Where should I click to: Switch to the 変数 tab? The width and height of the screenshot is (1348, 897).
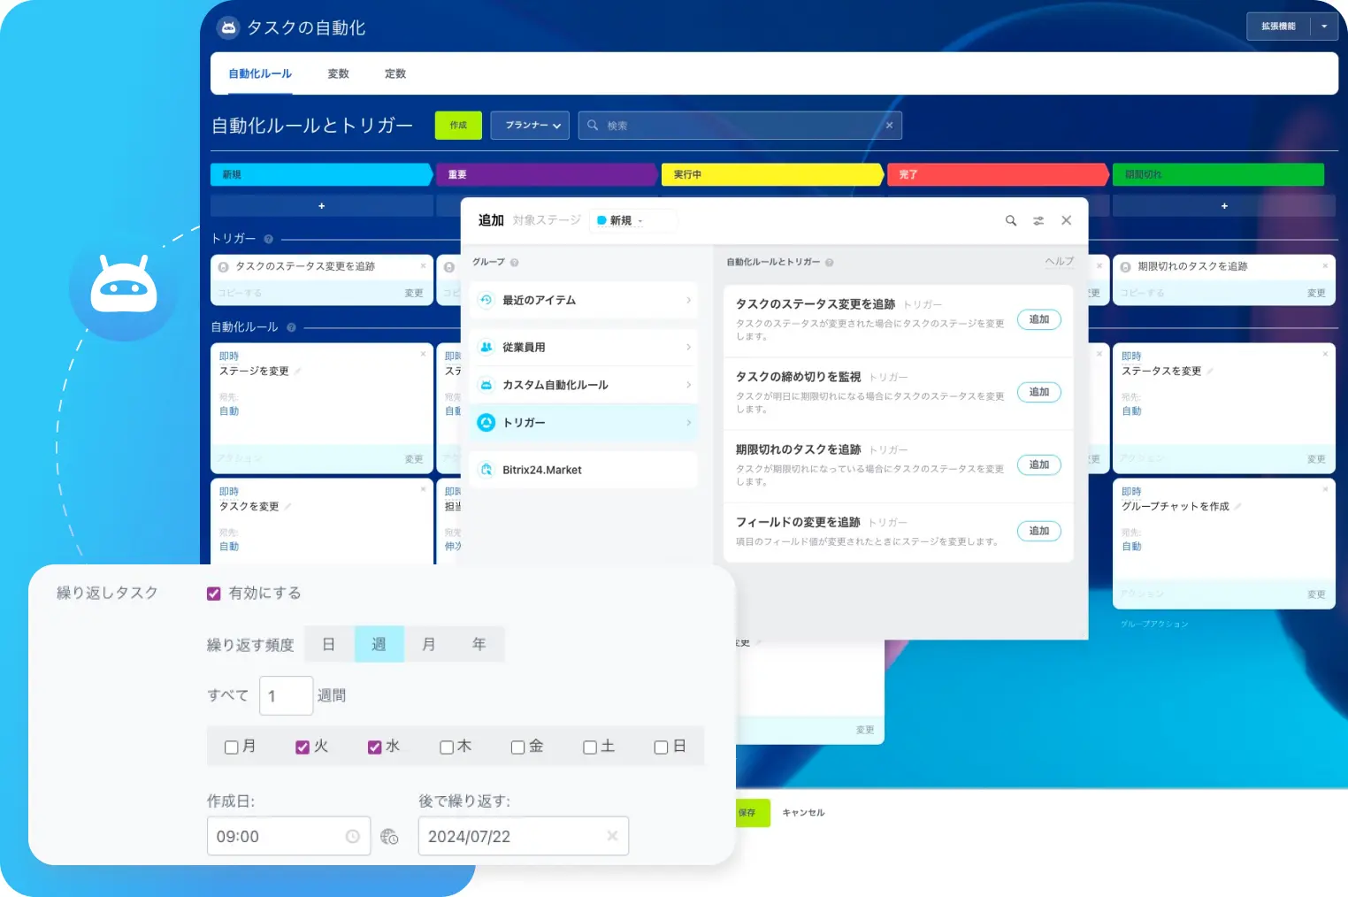pos(339,73)
